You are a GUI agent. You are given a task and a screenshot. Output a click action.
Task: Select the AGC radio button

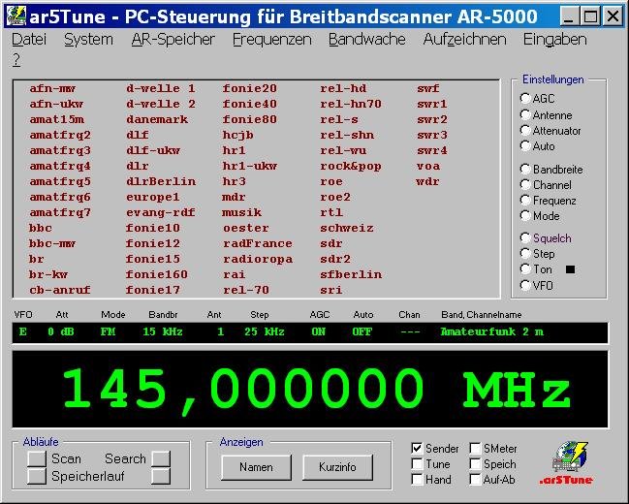pos(525,98)
